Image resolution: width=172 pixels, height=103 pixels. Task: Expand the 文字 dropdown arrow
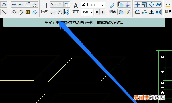click(x=76, y=14)
